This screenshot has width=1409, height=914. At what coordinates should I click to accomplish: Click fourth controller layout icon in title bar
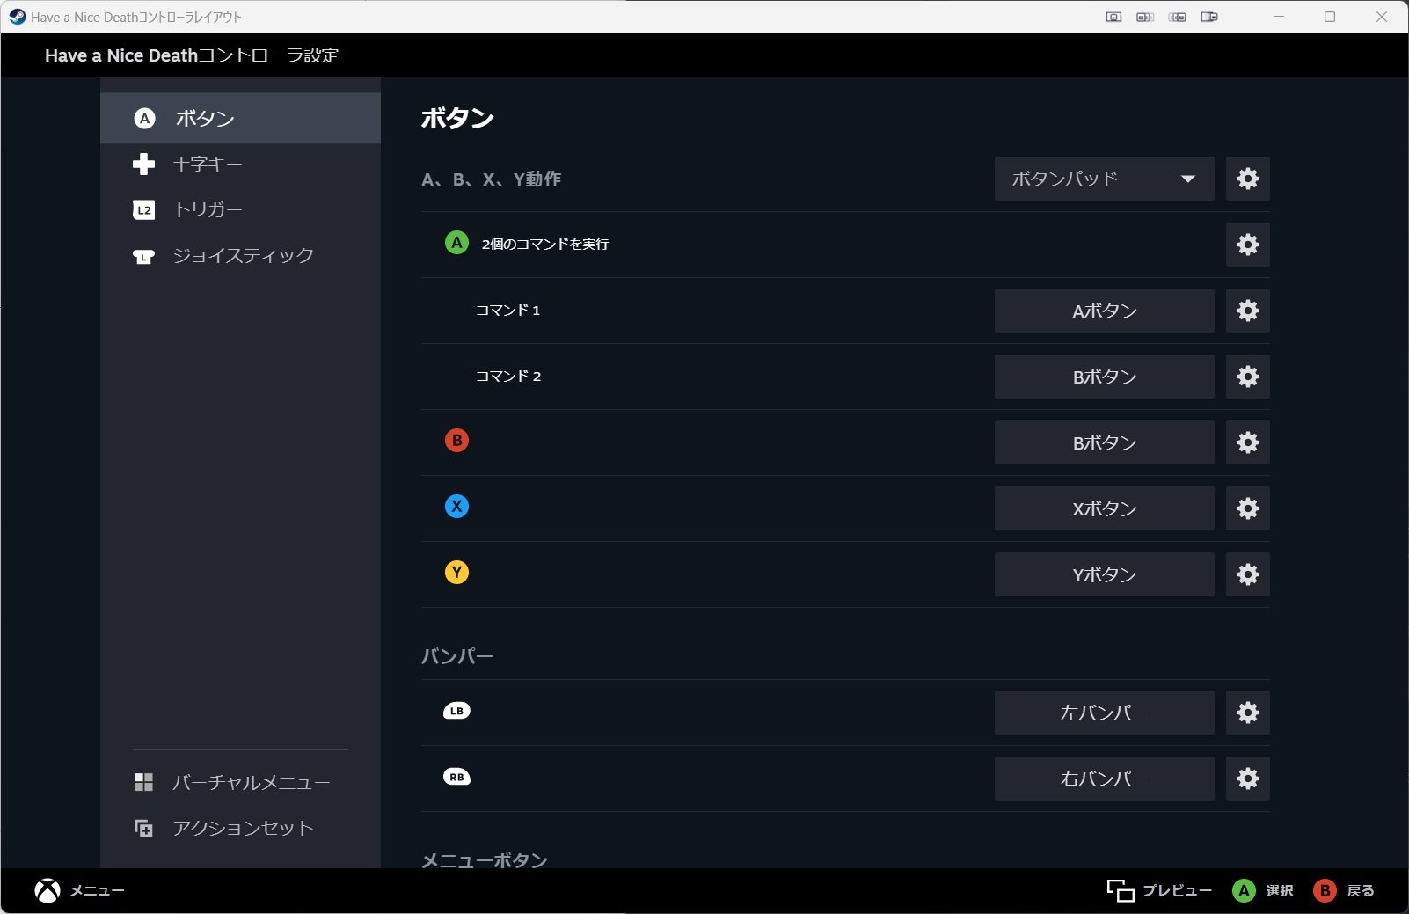(1209, 17)
